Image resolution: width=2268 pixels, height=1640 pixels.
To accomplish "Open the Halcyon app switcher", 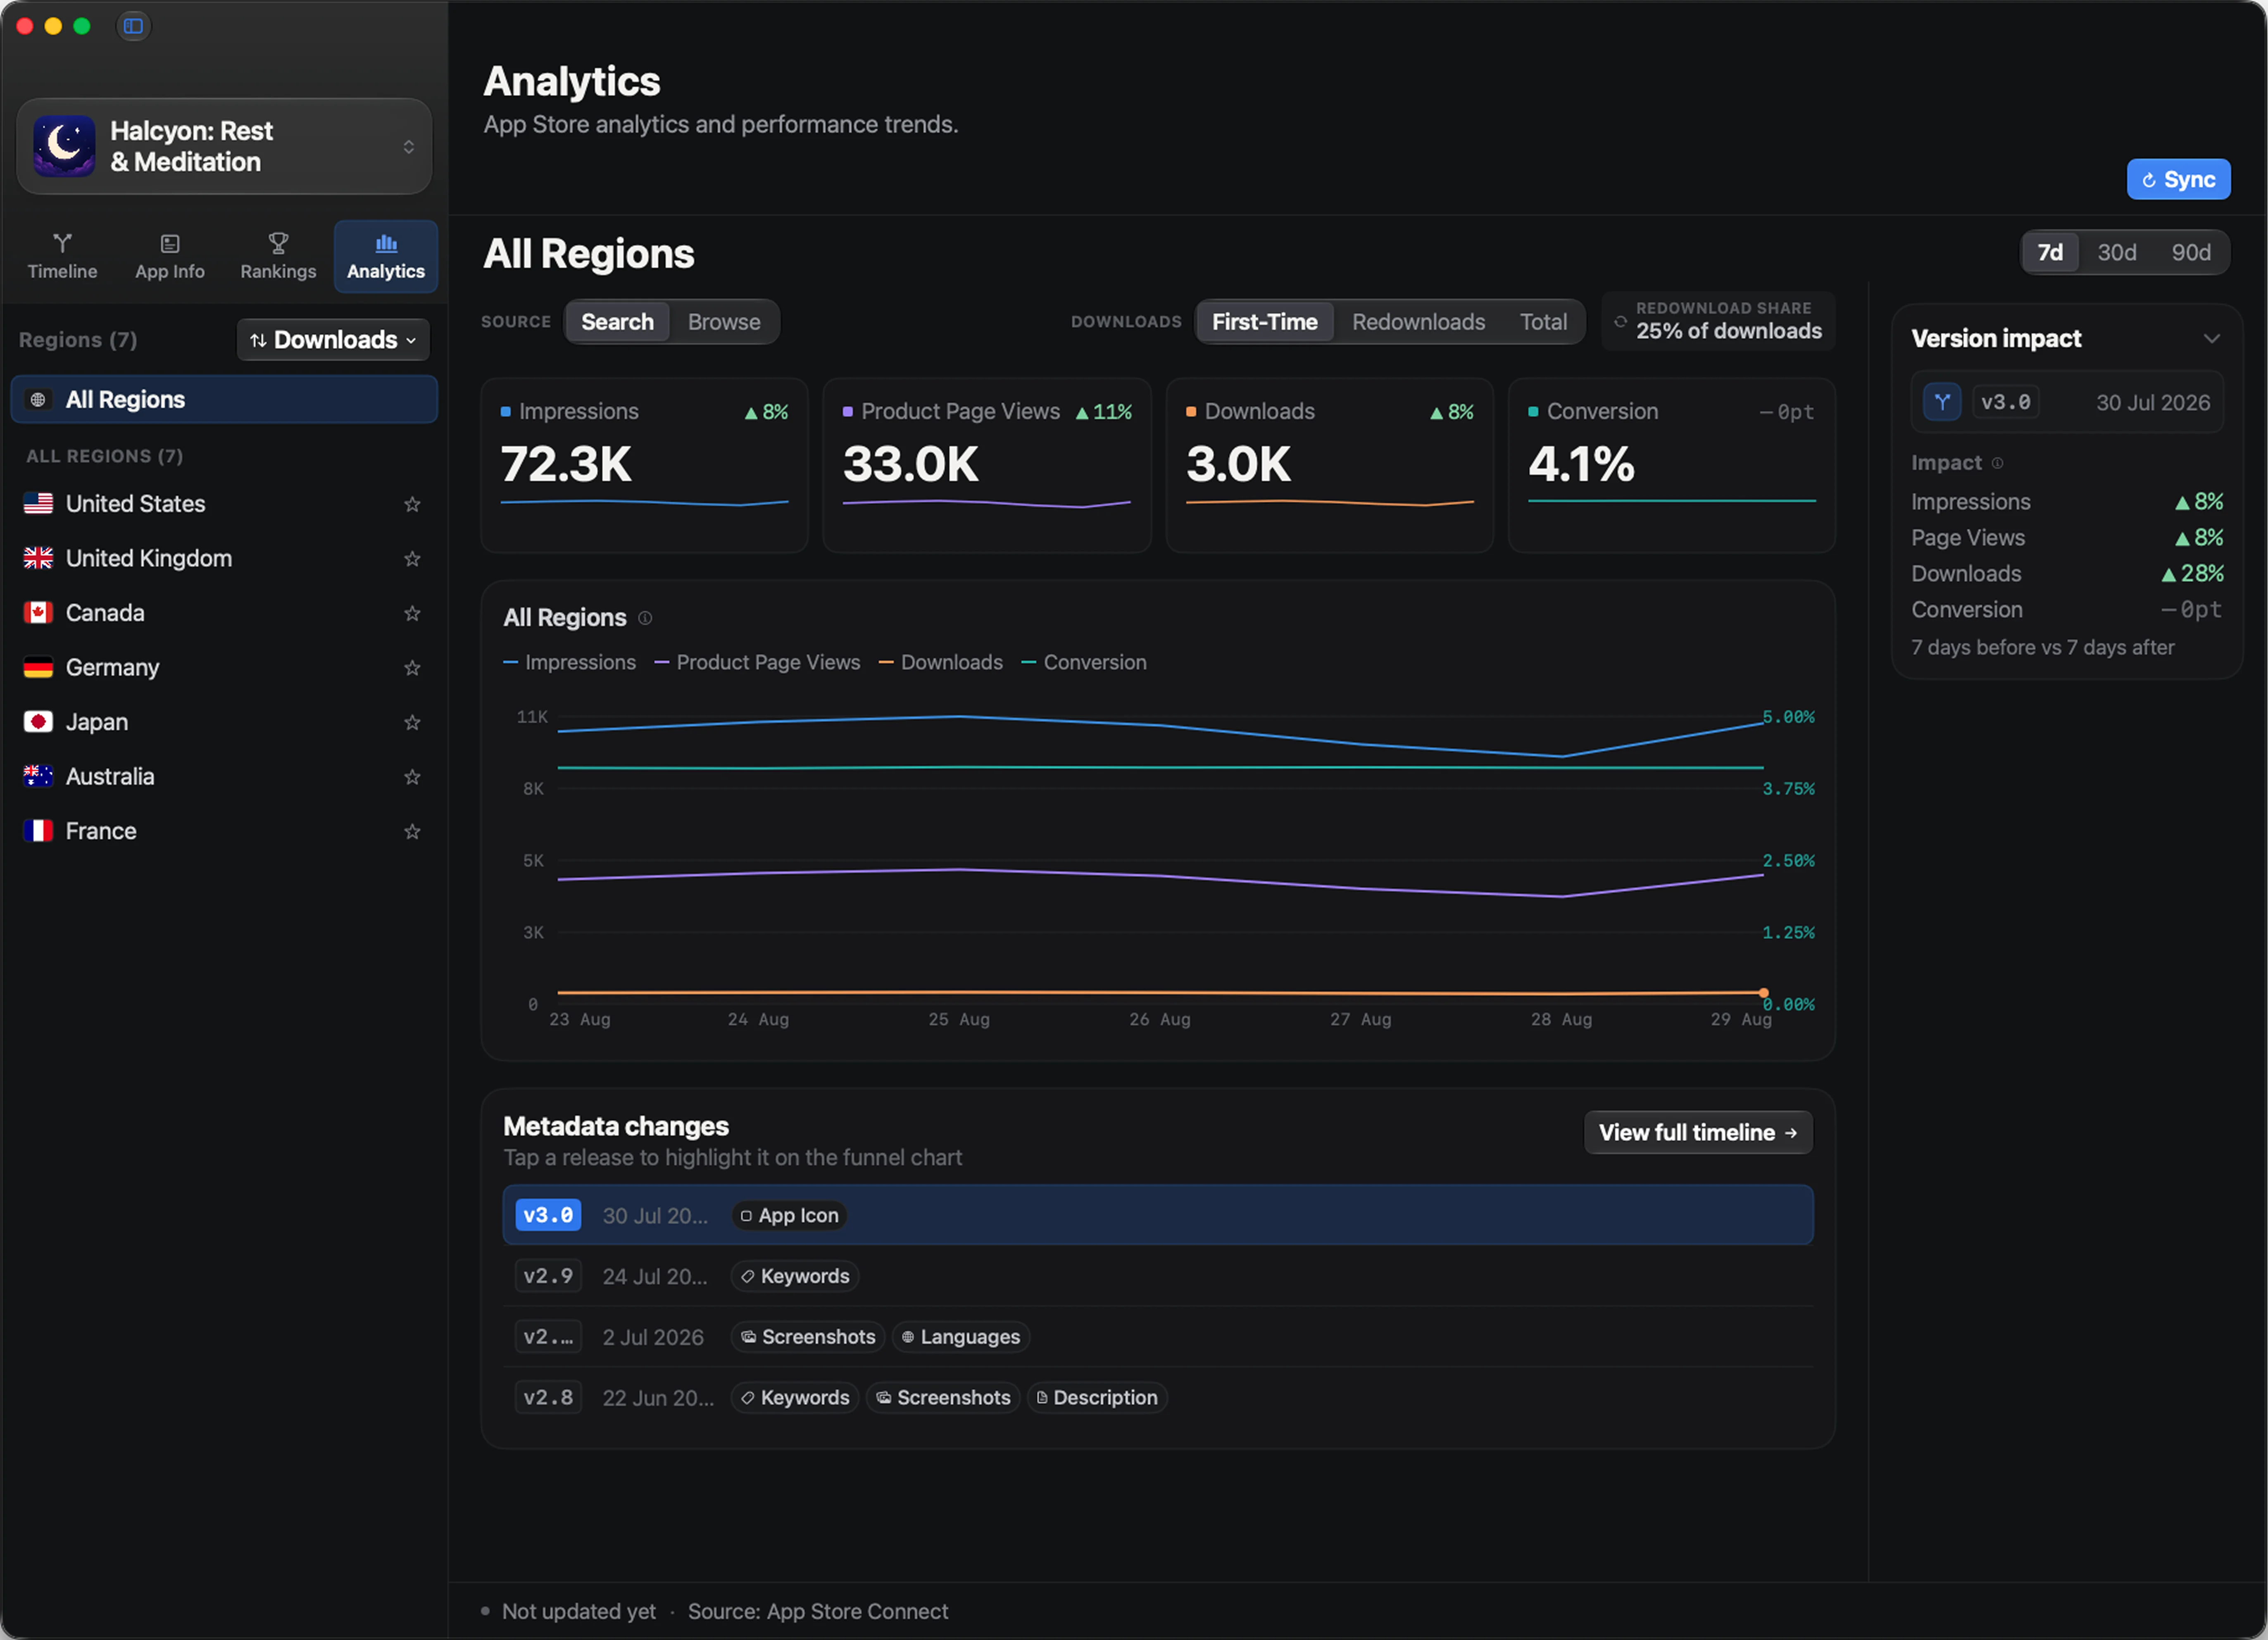I will (x=224, y=146).
